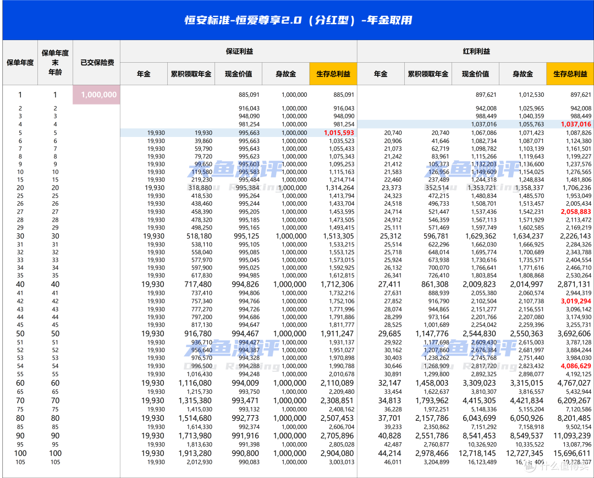
Task: Select the 8,201,485 cell
Action: coord(574,418)
